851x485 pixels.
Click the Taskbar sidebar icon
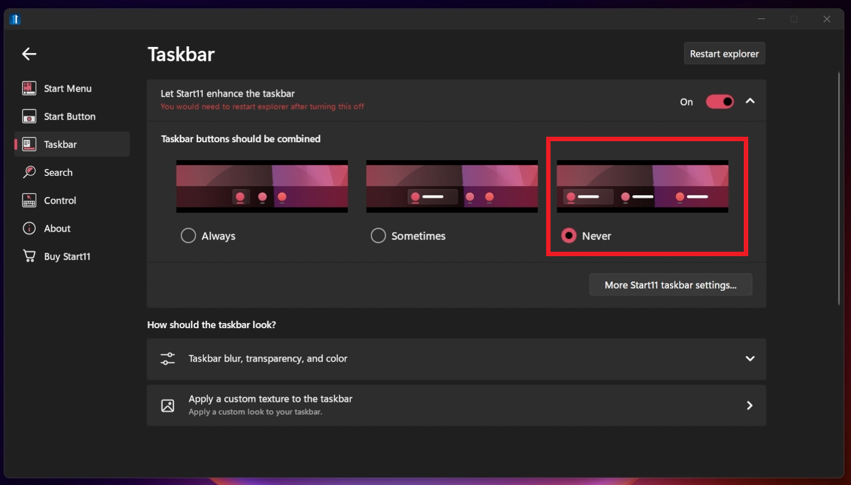29,144
